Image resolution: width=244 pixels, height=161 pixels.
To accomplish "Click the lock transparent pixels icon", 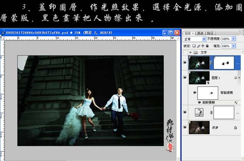I will (194, 46).
